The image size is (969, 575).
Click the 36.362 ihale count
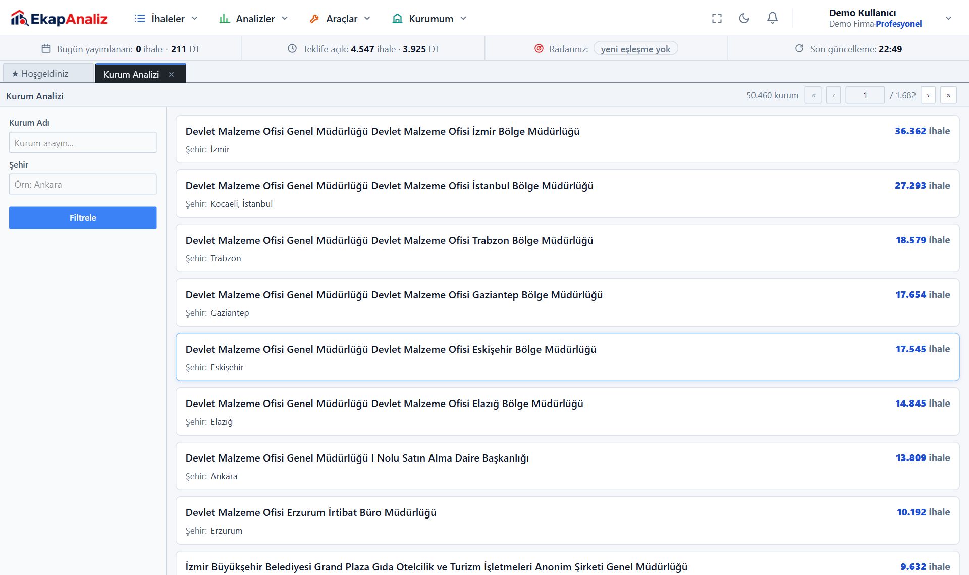point(922,131)
